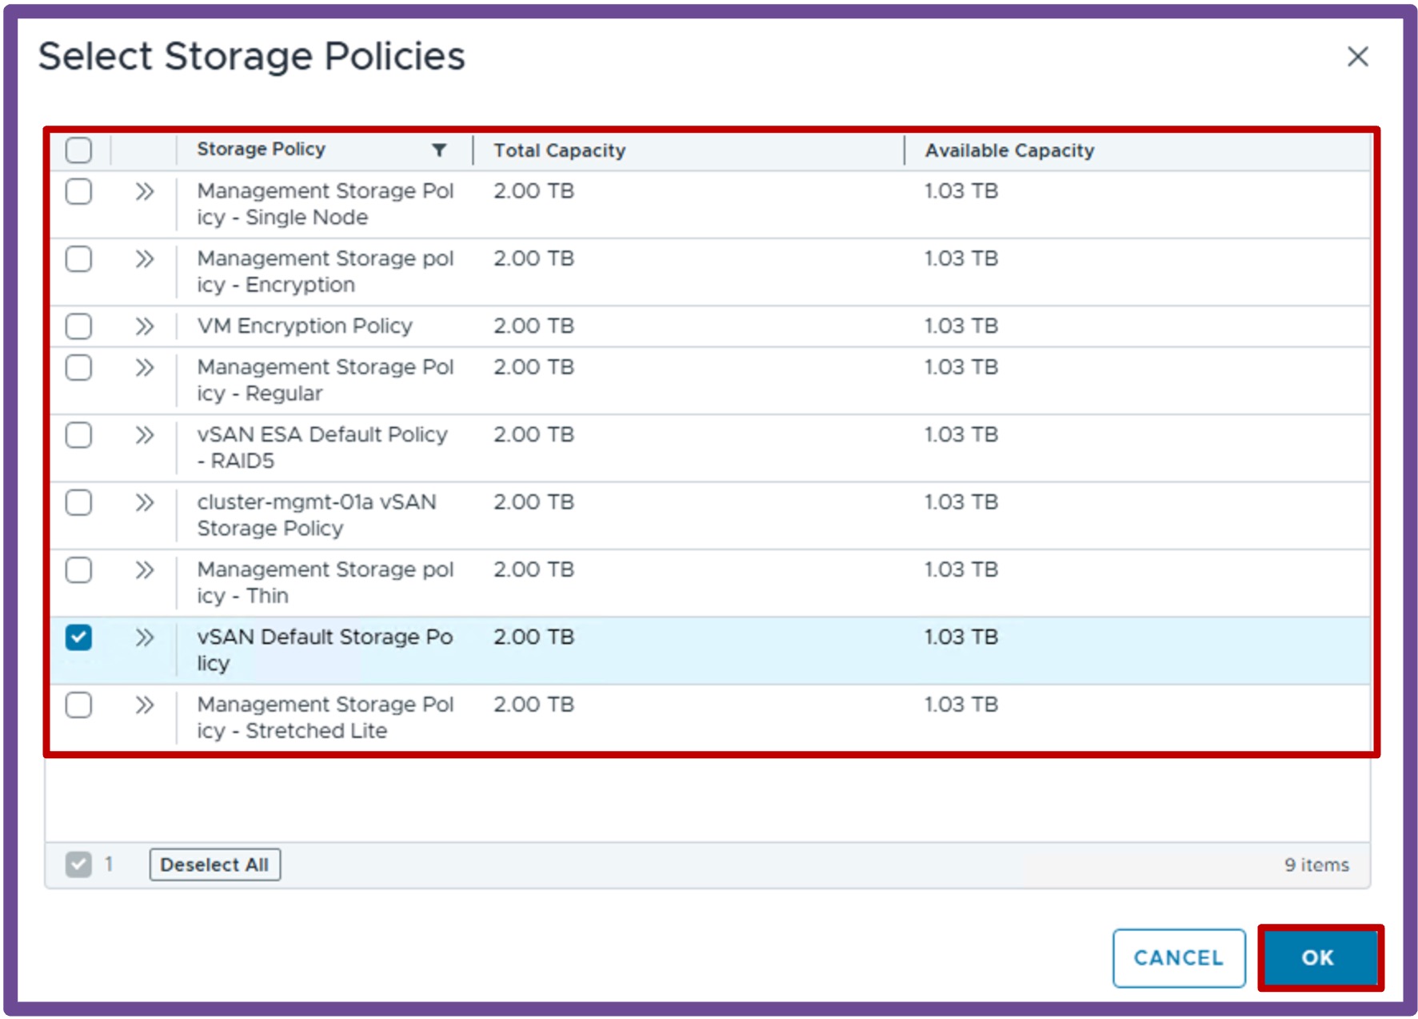
Task: Expand VM Encryption Policy row details
Action: pyautogui.click(x=144, y=326)
